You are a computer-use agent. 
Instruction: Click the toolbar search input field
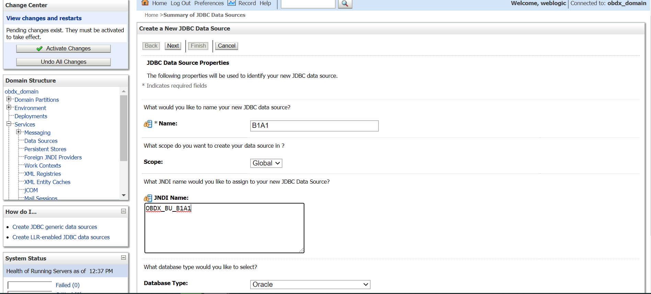coord(308,3)
